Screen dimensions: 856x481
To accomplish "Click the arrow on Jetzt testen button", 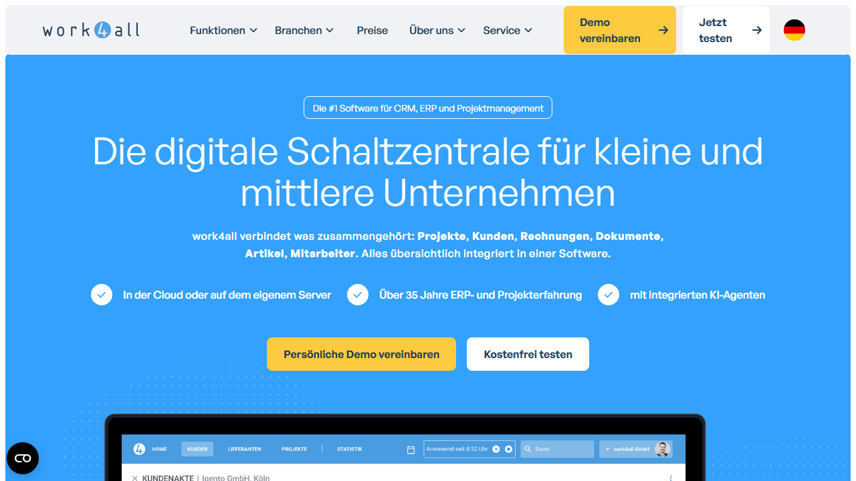I will click(756, 30).
